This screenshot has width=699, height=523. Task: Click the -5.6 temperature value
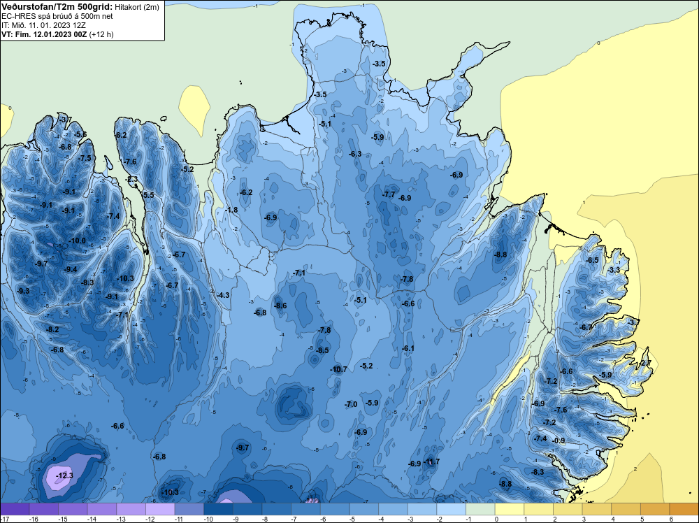(x=80, y=134)
